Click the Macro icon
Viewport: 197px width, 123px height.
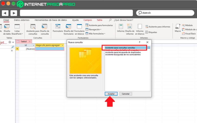(178, 27)
